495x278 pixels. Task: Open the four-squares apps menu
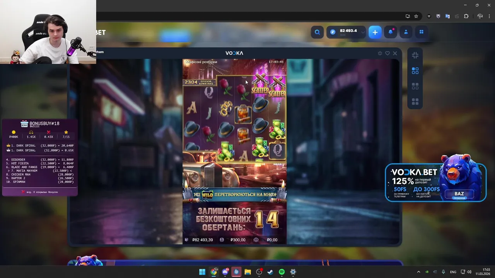coord(422,32)
